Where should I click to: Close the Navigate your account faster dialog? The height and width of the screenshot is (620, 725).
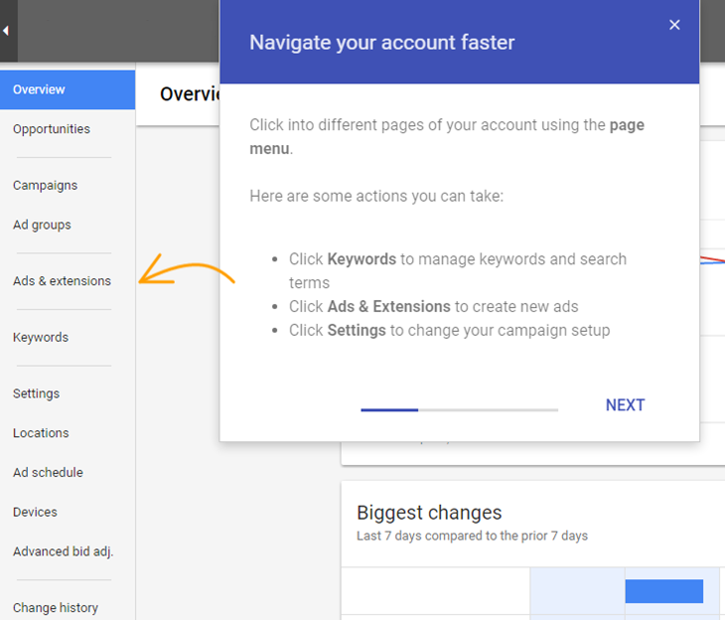674,25
